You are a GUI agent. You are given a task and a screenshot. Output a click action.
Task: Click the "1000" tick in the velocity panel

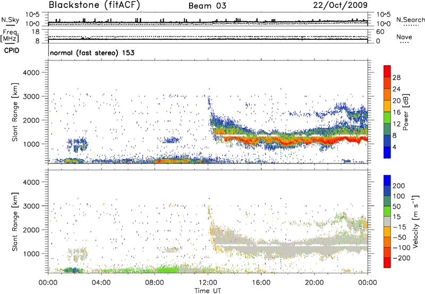(31, 254)
